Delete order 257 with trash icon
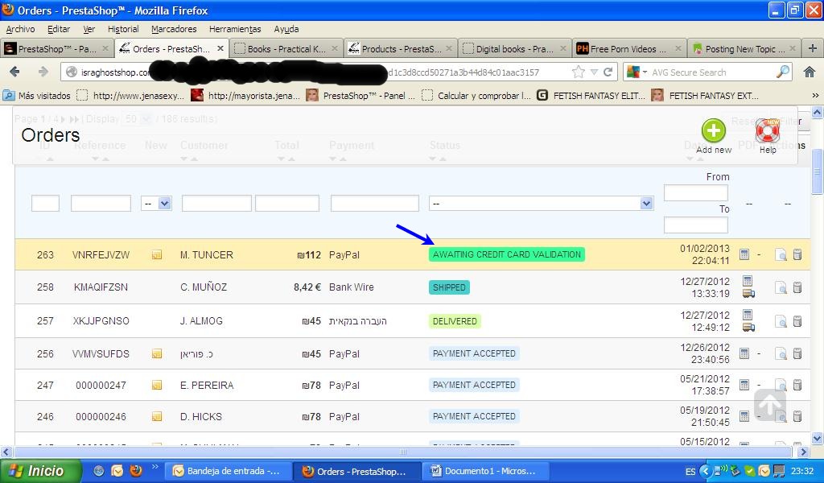 pyautogui.click(x=797, y=320)
